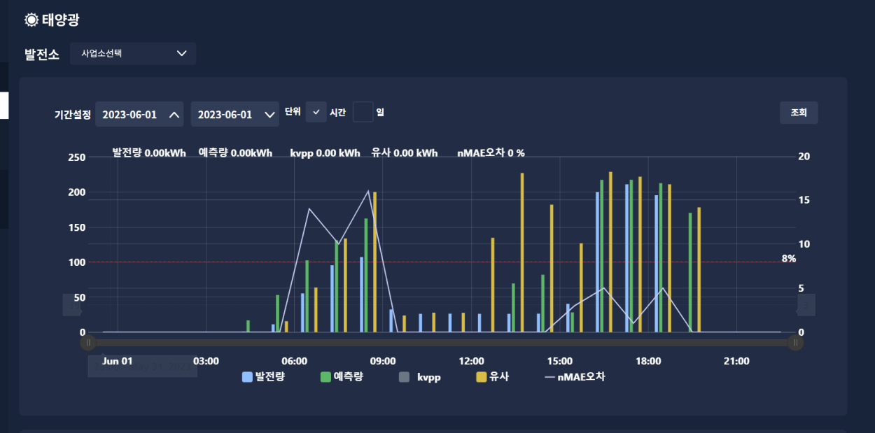Screen dimensions: 875x433
Task: Click the right zoom slider handle
Action: (796, 343)
